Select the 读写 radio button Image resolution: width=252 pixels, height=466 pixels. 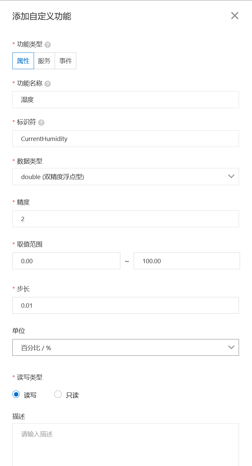(16, 394)
